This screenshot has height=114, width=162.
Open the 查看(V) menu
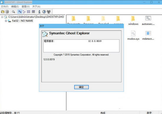click(x=26, y=6)
